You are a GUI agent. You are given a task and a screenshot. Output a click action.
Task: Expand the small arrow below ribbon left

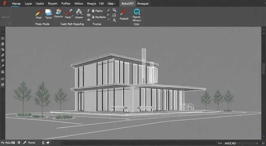pyautogui.click(x=9, y=24)
